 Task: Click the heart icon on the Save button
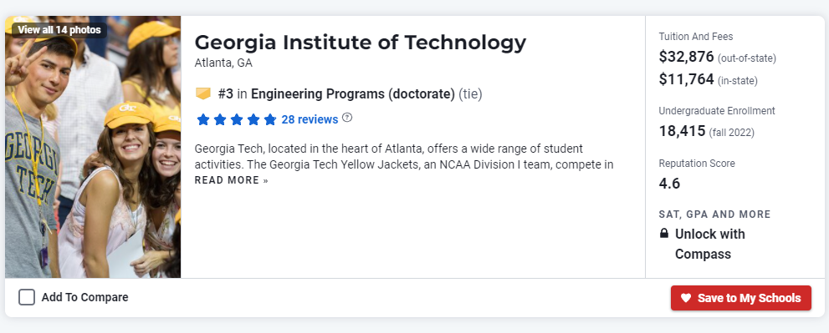click(686, 298)
